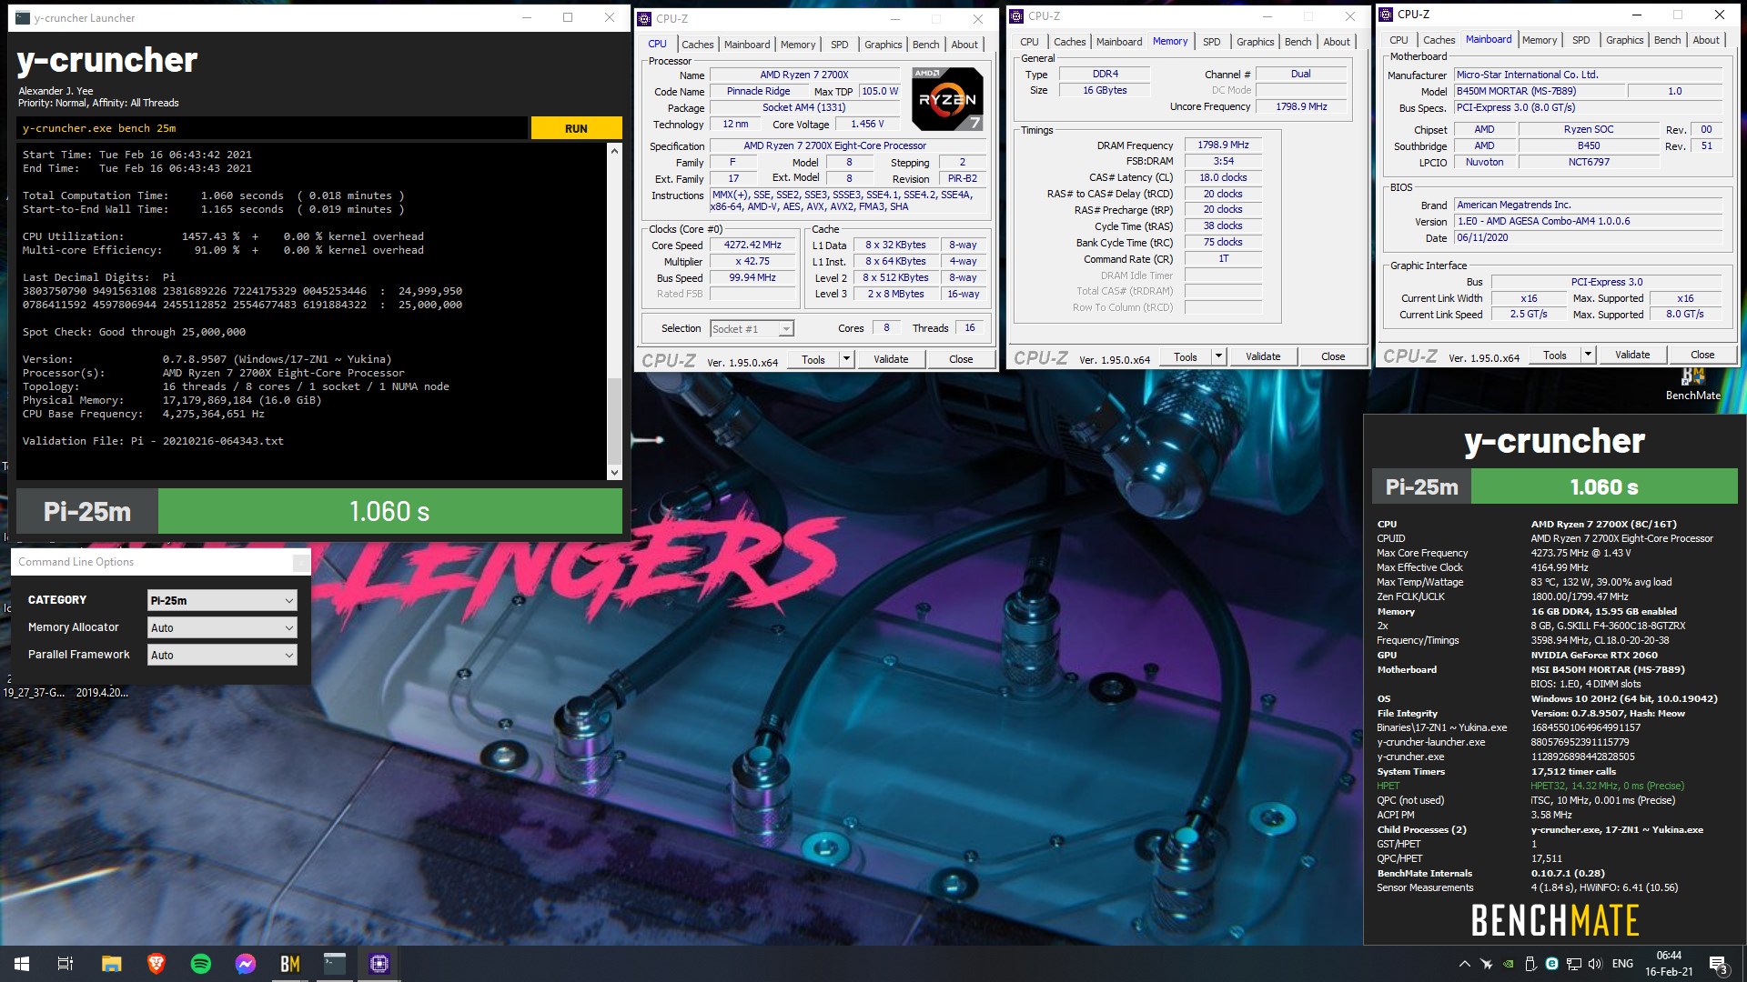Click the RUN button in y-cruncher Launcher
Viewport: 1747px width, 982px height.
[576, 128]
